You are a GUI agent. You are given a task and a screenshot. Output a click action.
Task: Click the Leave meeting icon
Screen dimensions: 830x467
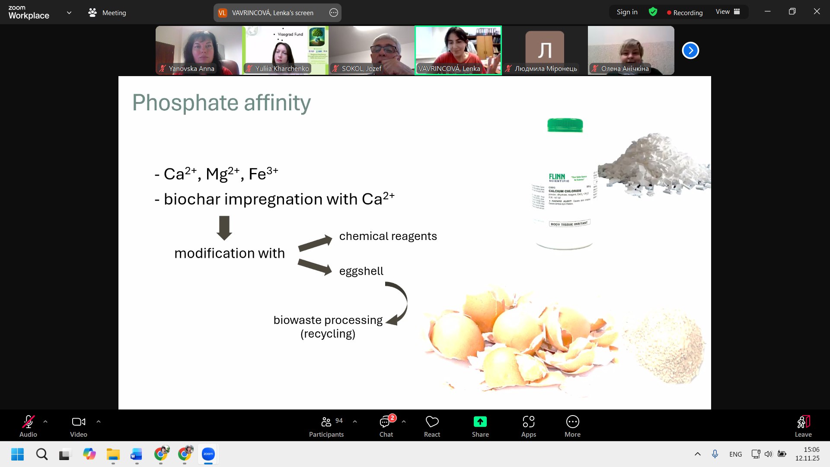click(803, 422)
